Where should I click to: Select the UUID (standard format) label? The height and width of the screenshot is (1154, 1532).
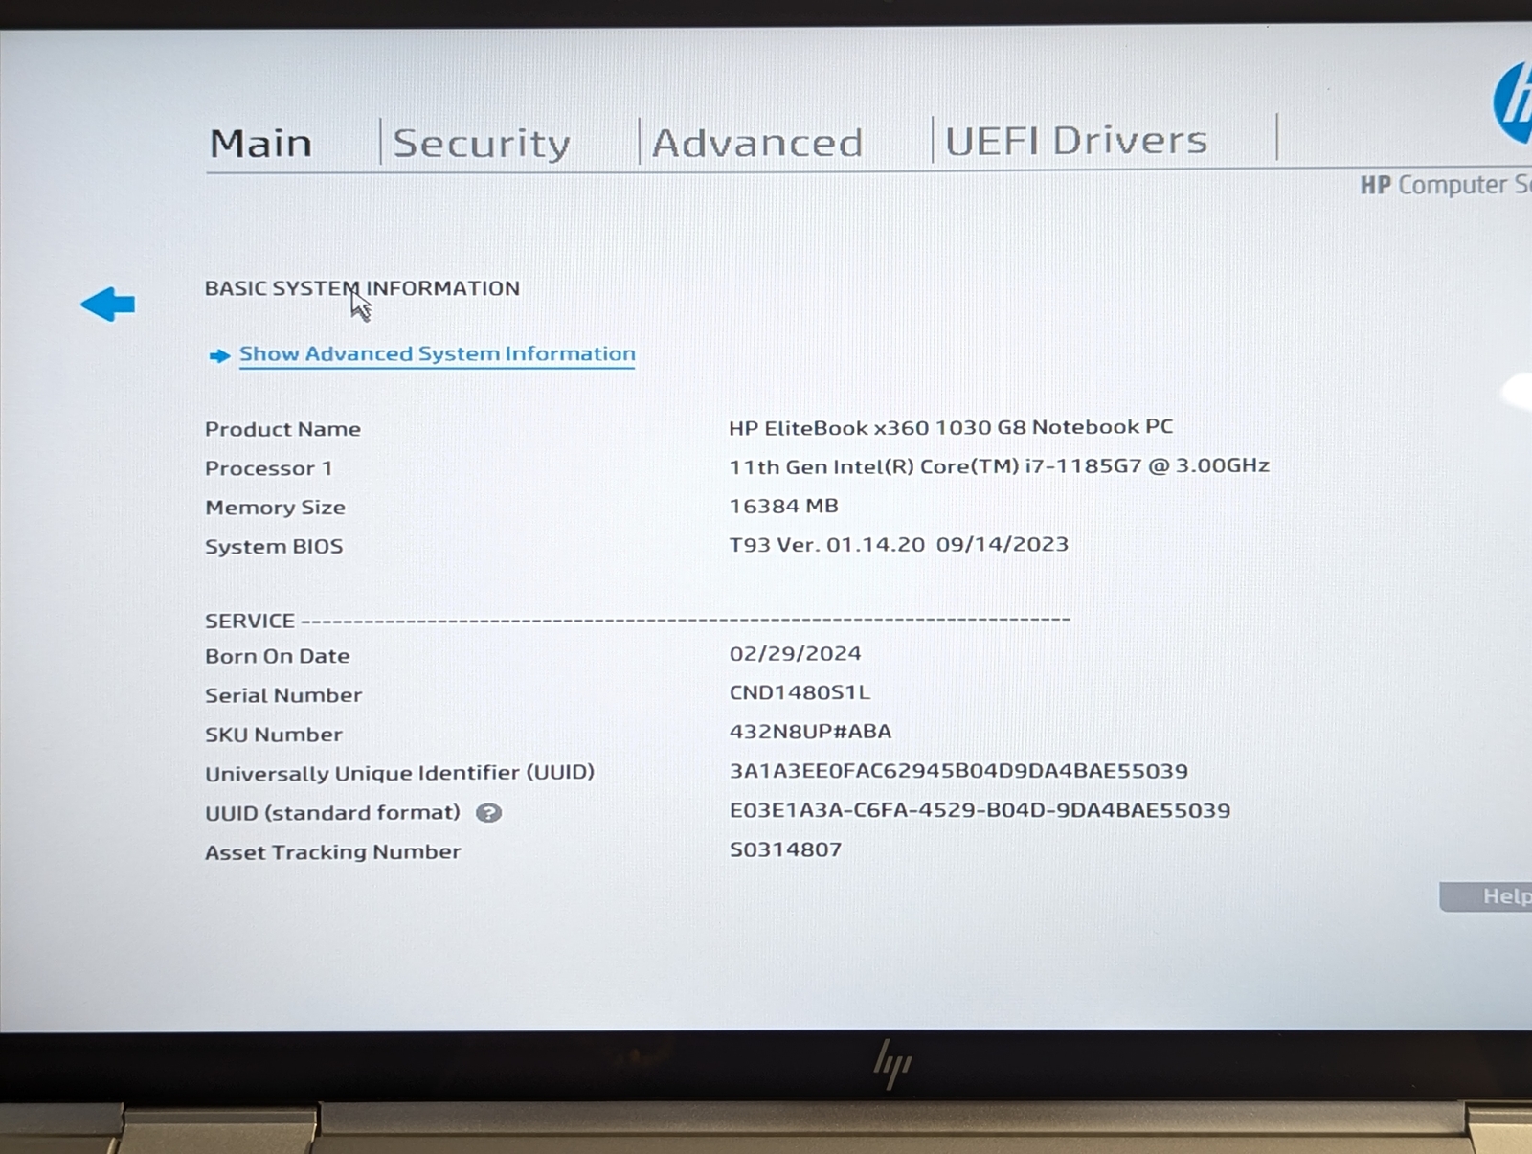(332, 813)
